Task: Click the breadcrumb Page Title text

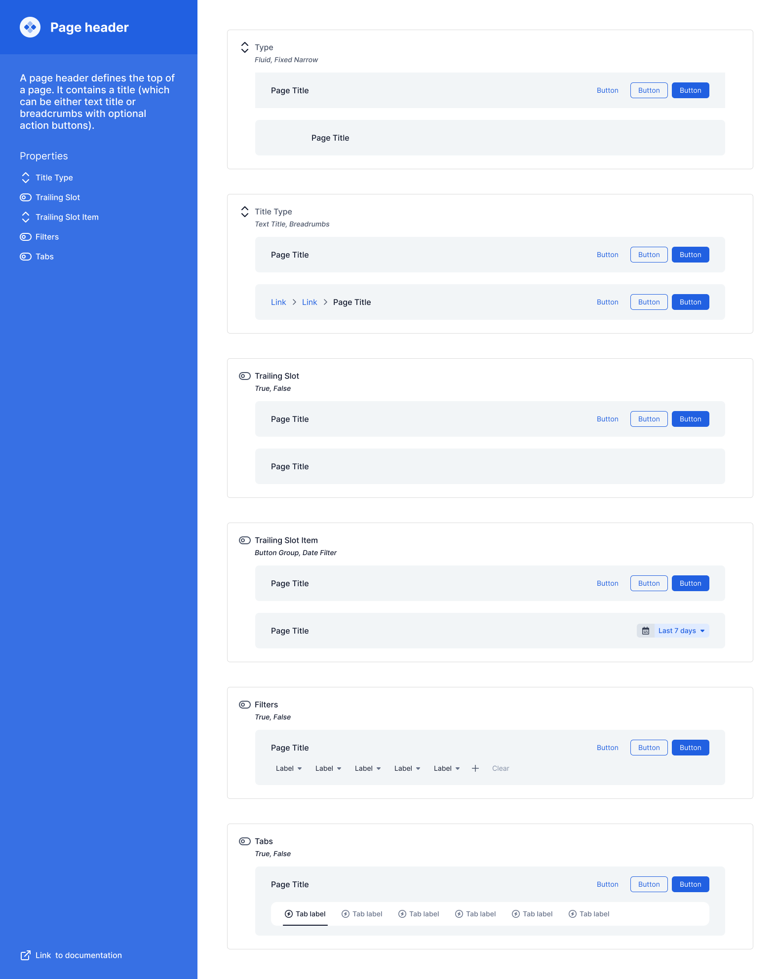Action: 352,302
